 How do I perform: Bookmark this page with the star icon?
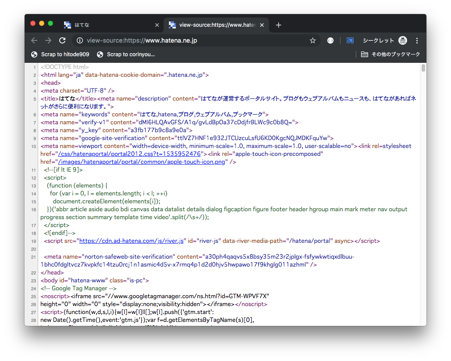tap(313, 40)
